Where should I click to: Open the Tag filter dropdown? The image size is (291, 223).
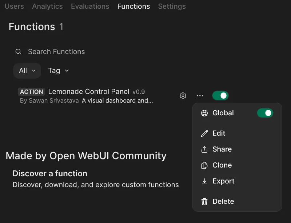point(59,70)
